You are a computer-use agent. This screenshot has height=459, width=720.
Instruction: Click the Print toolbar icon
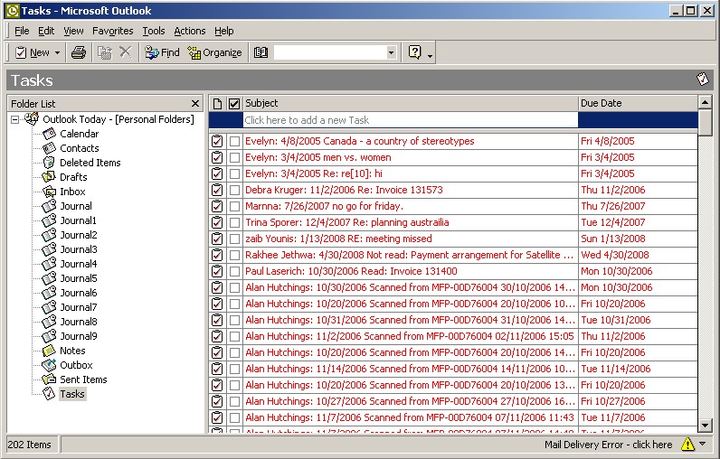pos(79,52)
